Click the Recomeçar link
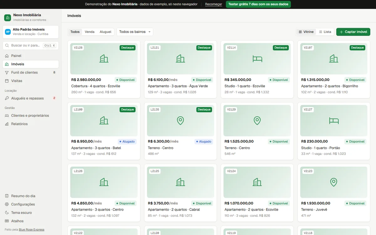Screen dimensions: 376x235 pos(214,4)
